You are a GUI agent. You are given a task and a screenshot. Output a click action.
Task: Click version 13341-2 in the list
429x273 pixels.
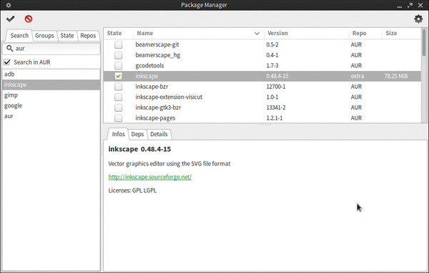click(x=276, y=107)
